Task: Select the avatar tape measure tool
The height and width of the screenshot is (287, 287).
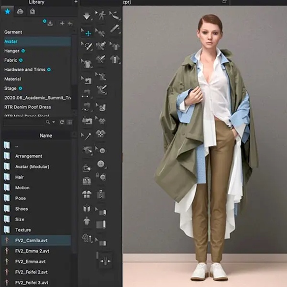Action: (115, 15)
